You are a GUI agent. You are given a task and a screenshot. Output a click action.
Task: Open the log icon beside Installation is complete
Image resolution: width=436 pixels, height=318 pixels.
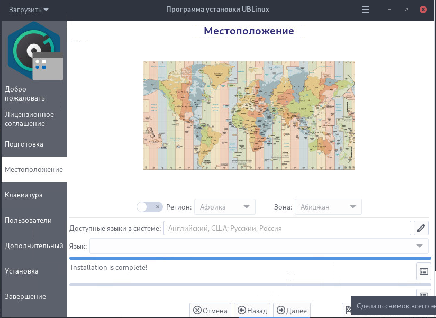423,271
